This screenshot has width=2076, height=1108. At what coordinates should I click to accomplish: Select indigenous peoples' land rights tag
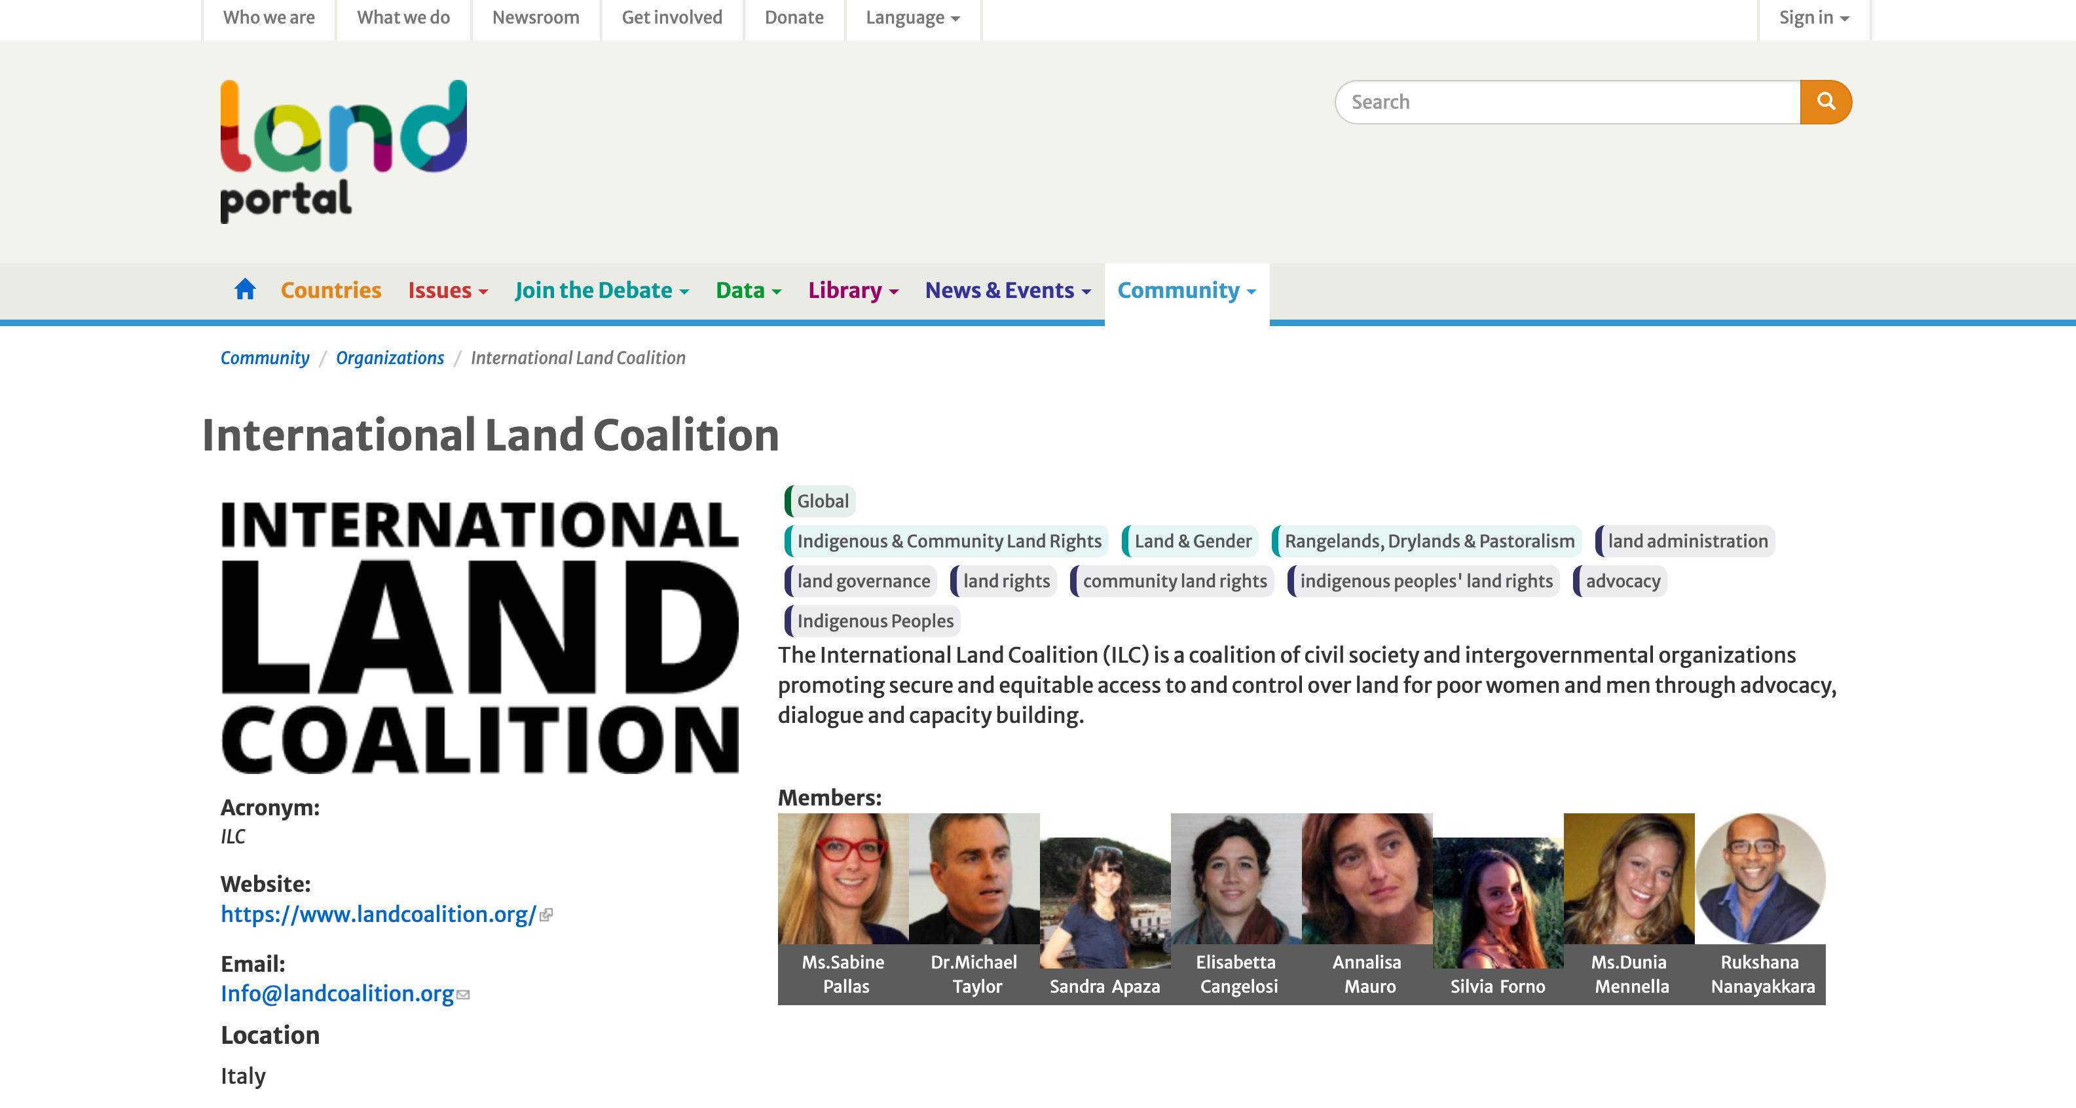click(1423, 581)
